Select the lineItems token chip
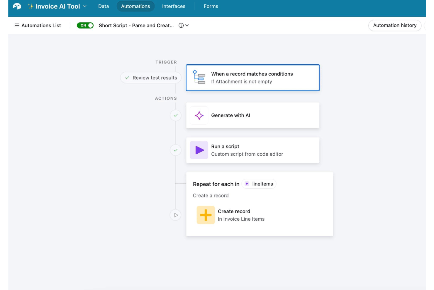Viewport: 434px width, 290px height. click(259, 184)
